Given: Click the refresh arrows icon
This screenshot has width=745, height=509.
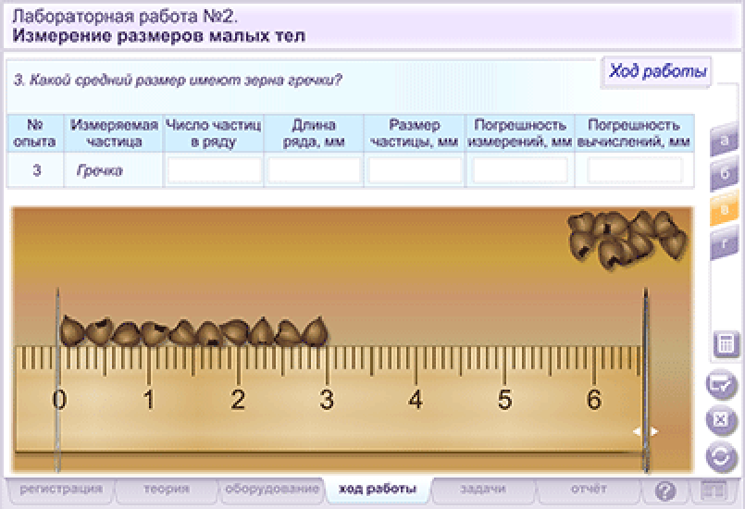Looking at the screenshot, I should [x=721, y=457].
